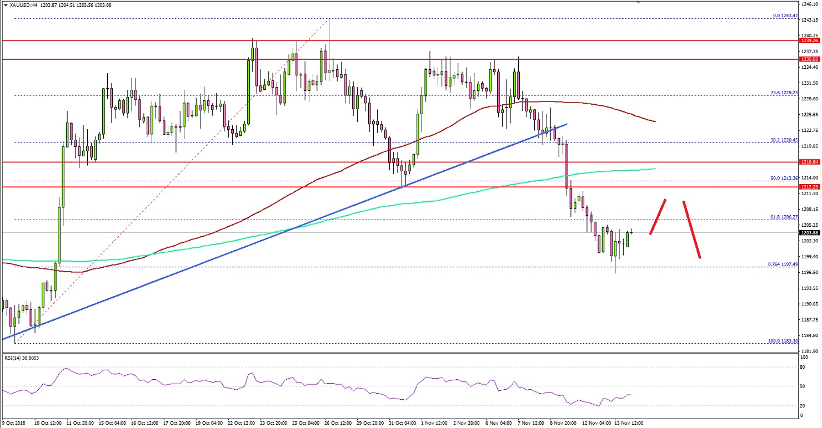Select the leftmost red trend arrow drawing
The height and width of the screenshot is (428, 822).
pos(659,216)
